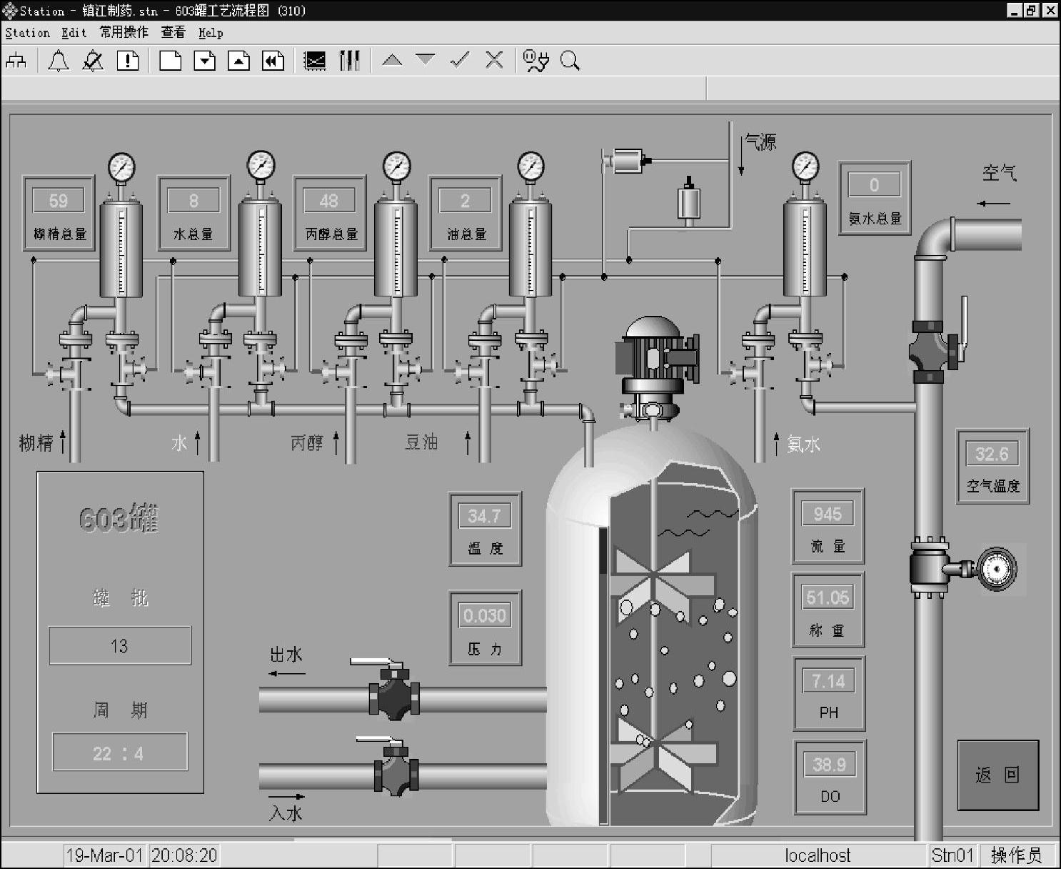The height and width of the screenshot is (869, 1061).
Task: Click the alarm bell toolbar icon
Action: 59,61
